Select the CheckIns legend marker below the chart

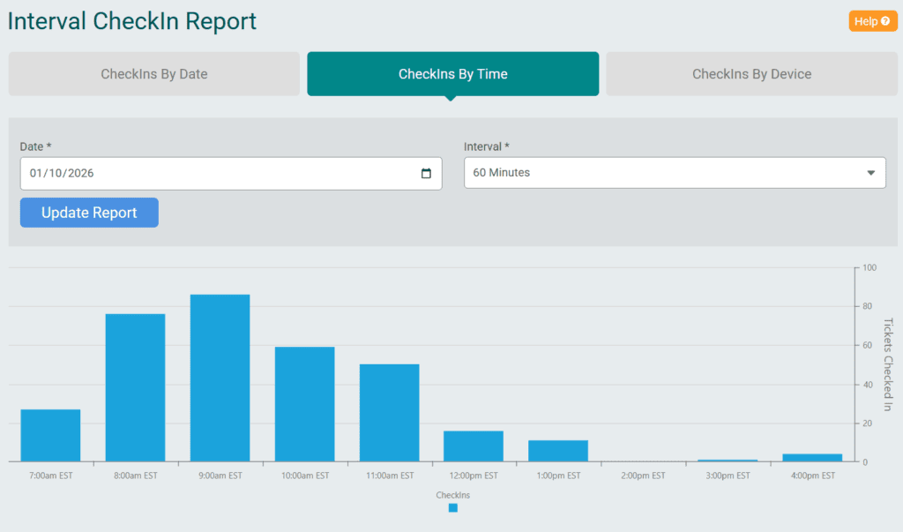452,508
